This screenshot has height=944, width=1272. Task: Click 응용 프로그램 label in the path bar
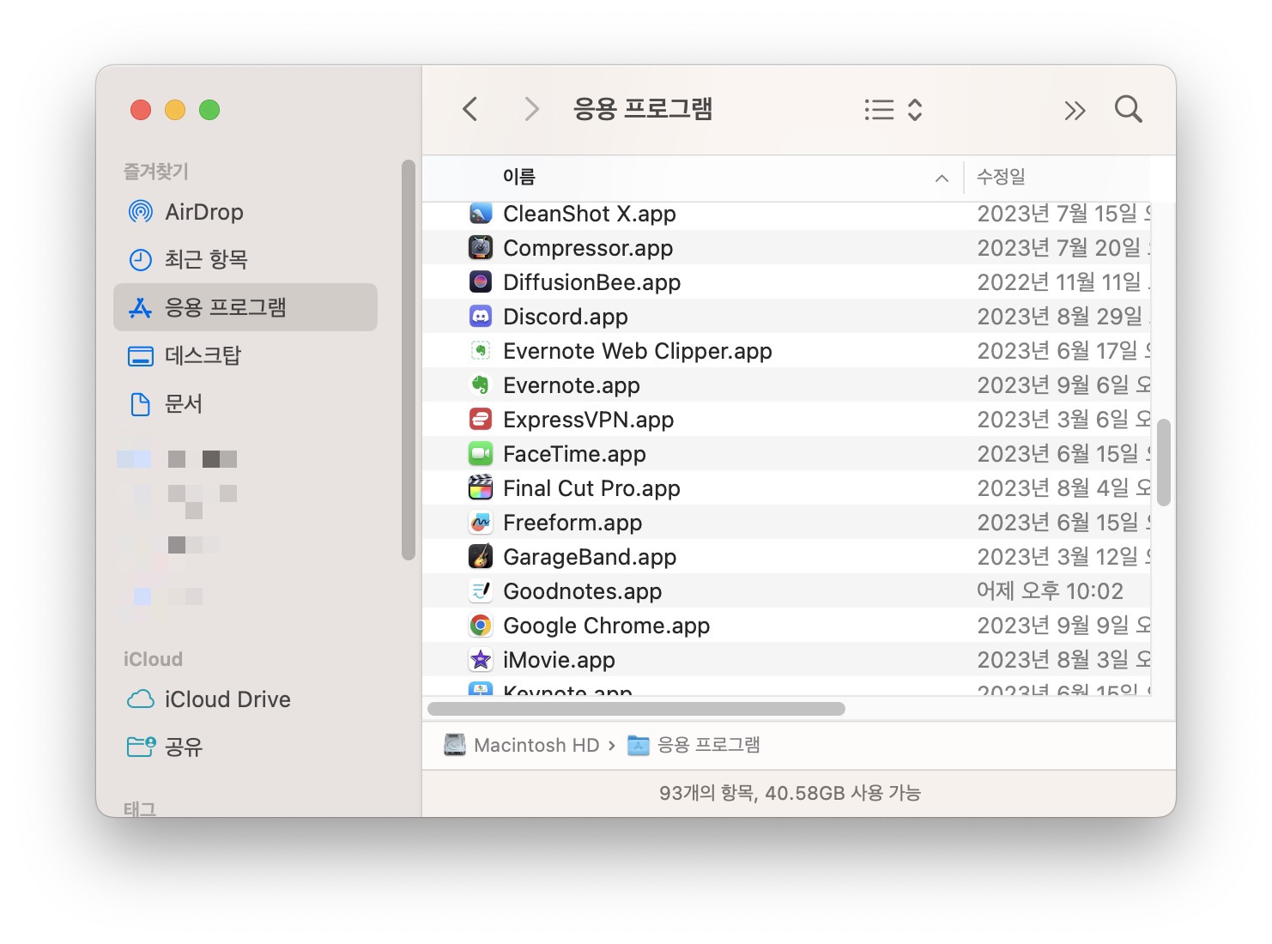point(709,745)
